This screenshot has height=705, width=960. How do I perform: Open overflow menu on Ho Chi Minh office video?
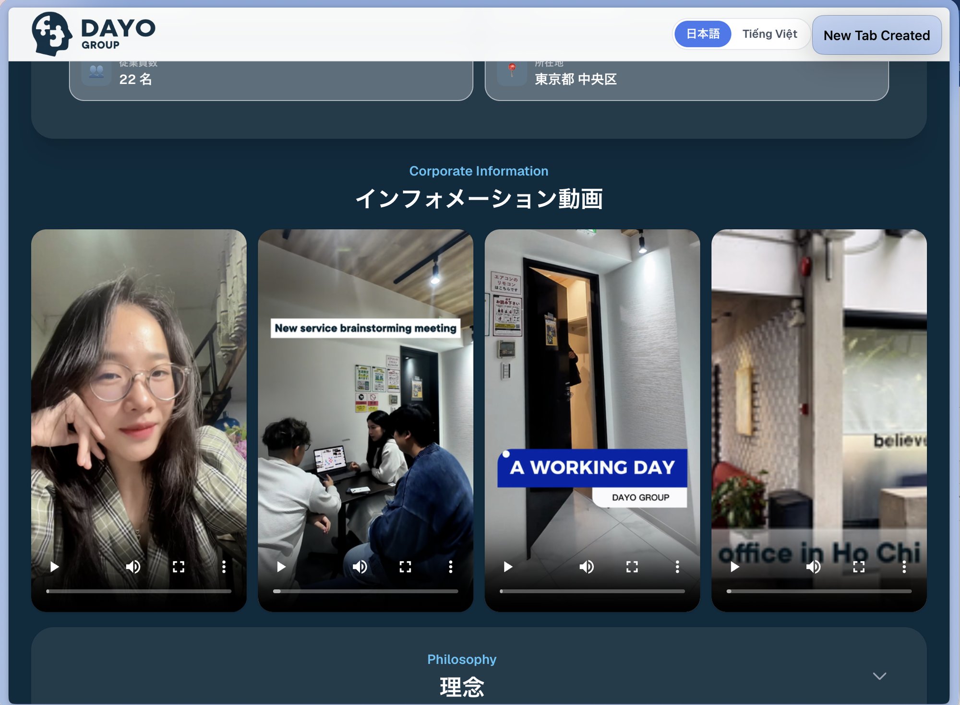pos(904,567)
